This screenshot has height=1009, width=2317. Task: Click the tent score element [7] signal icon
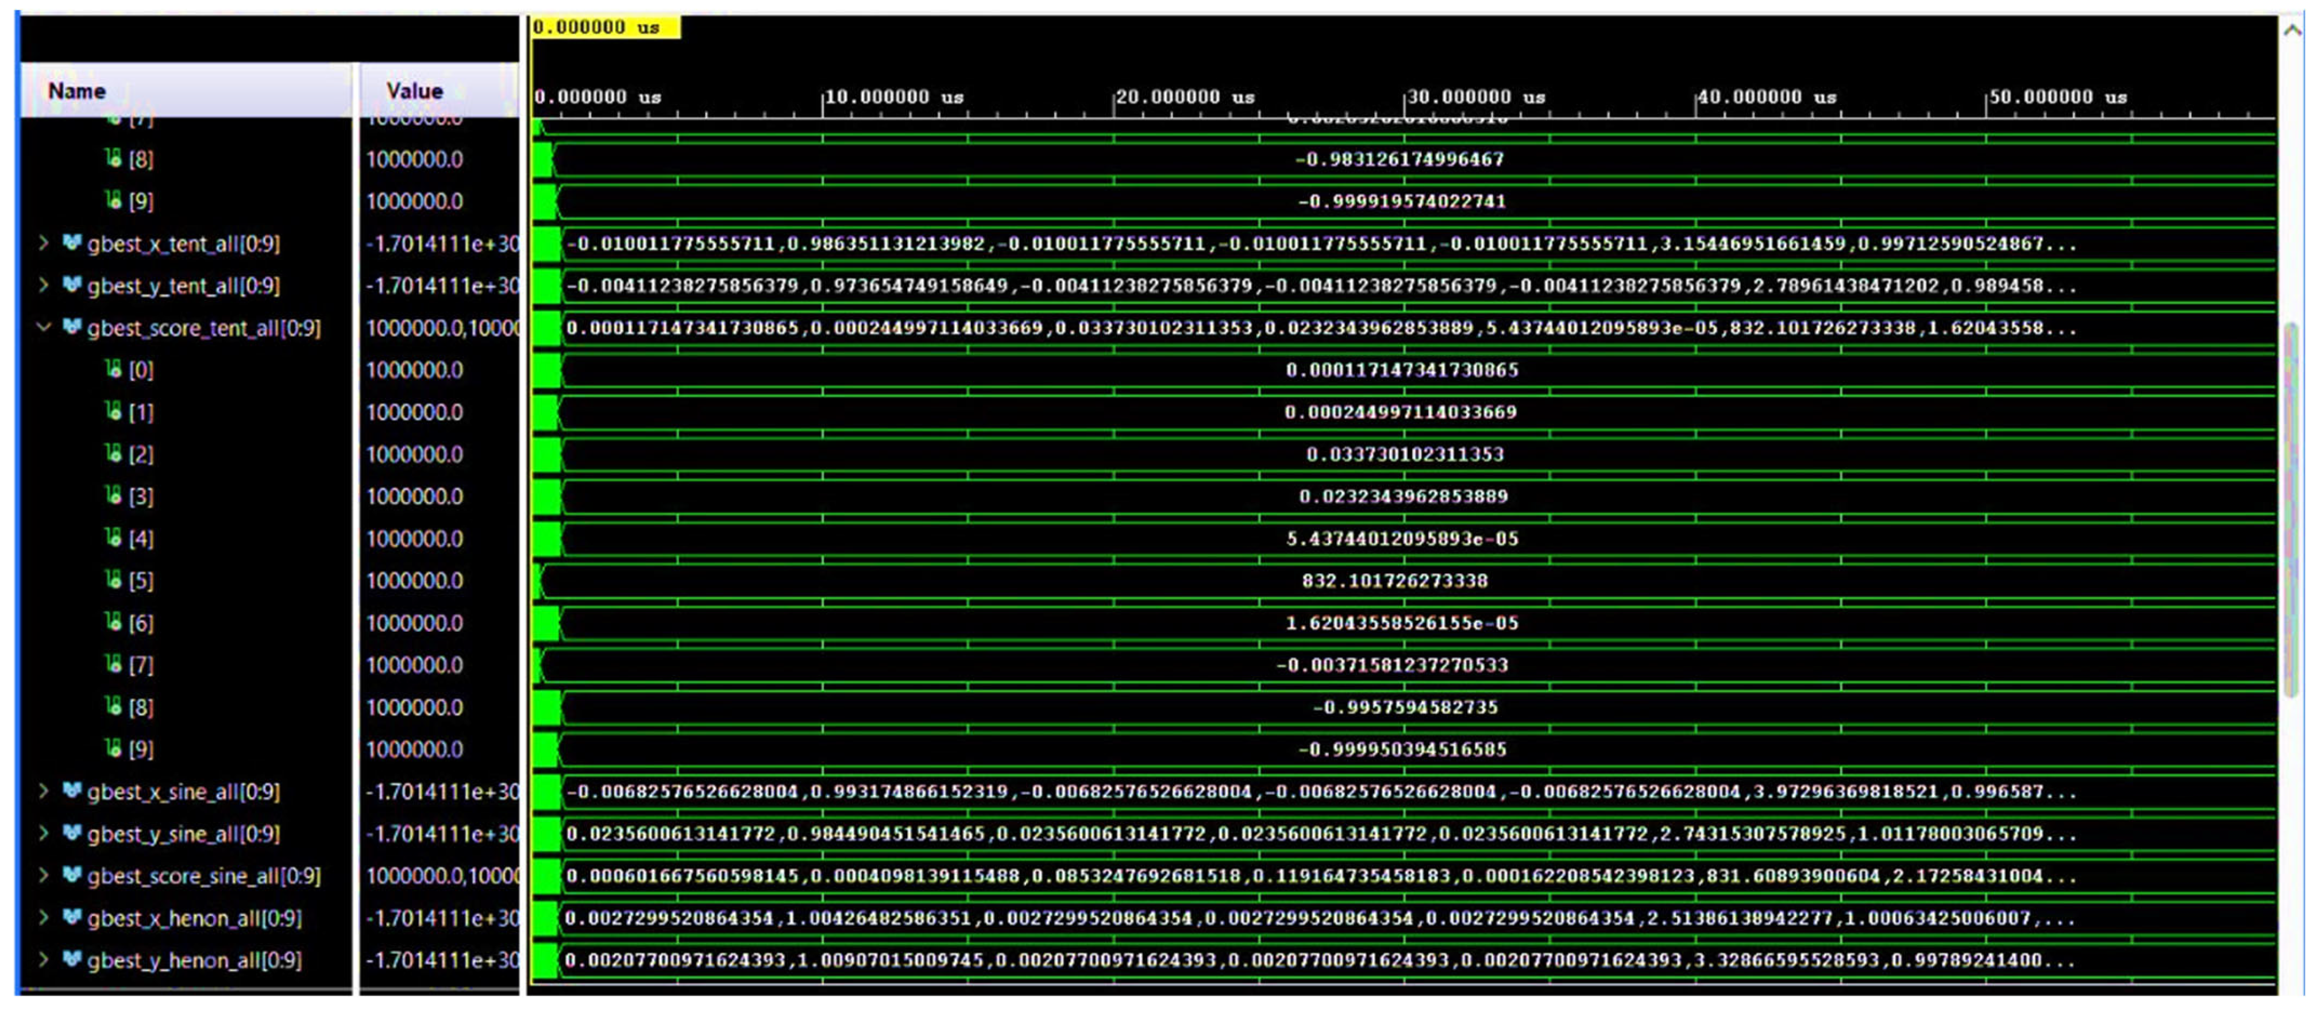113,664
